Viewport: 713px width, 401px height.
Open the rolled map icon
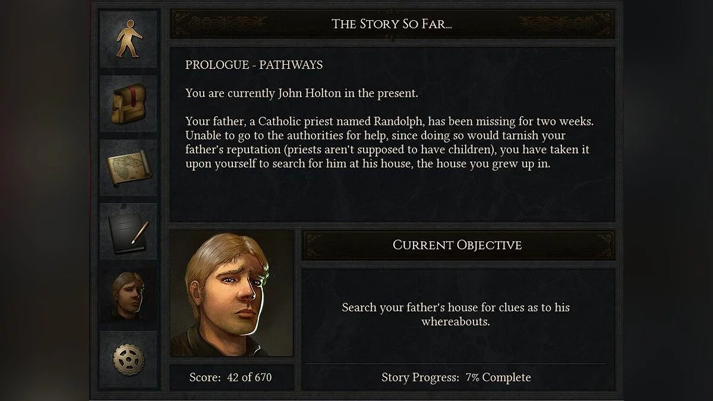coord(128,168)
